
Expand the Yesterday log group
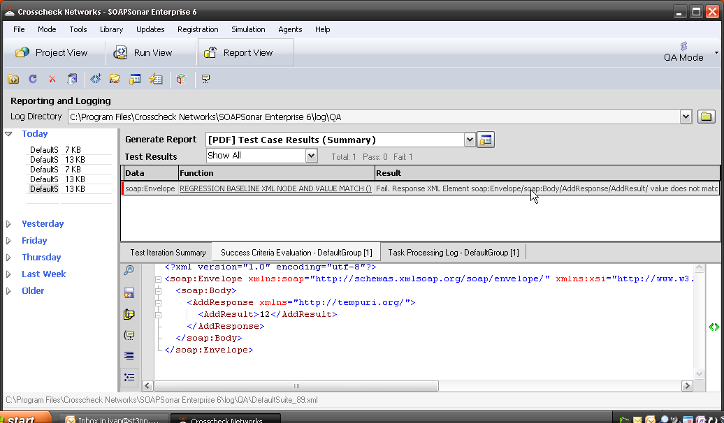click(x=8, y=224)
